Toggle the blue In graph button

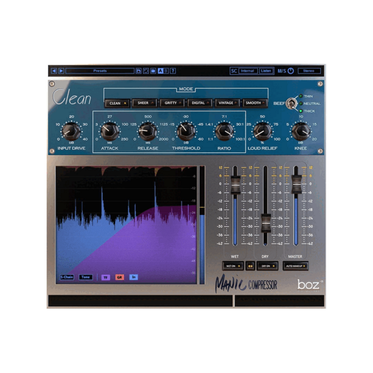coord(134,277)
